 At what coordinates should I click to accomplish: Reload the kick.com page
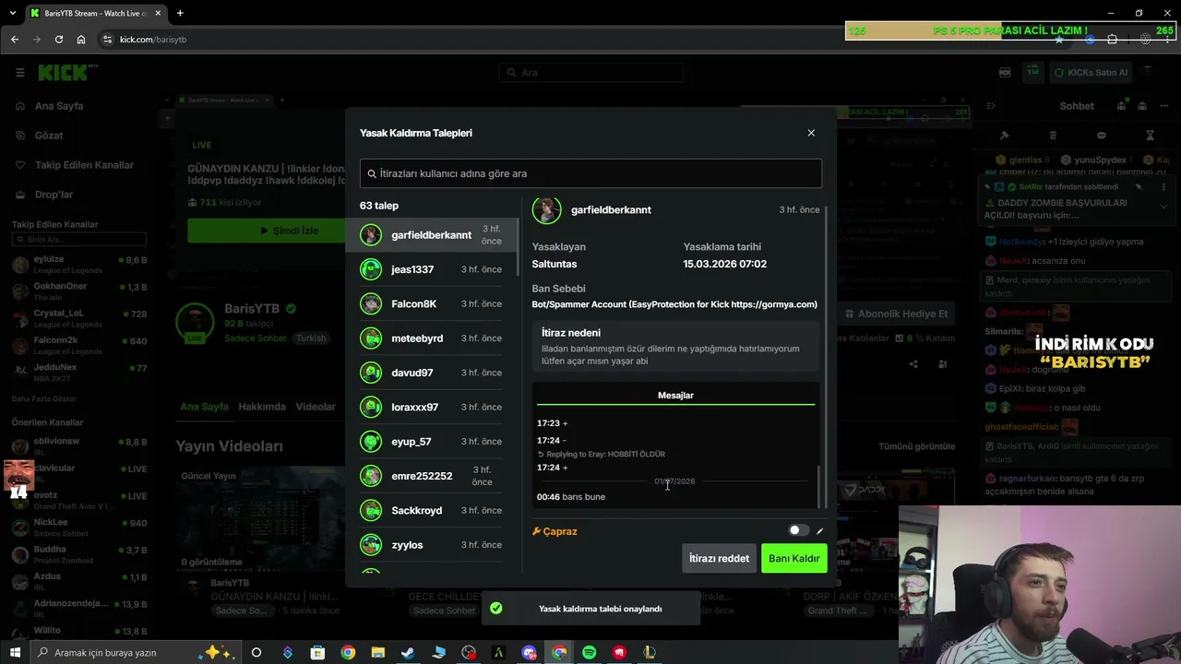pyautogui.click(x=59, y=40)
